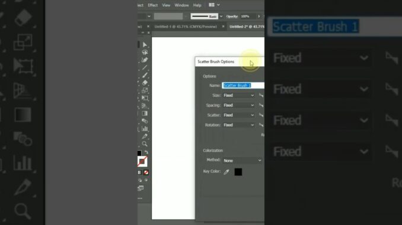402x225 pixels.
Task: Swap fill and stroke colors arrow
Action: click(x=146, y=152)
